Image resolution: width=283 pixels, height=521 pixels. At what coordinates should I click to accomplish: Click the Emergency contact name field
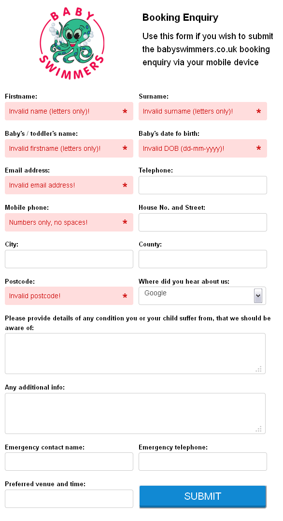pyautogui.click(x=69, y=462)
